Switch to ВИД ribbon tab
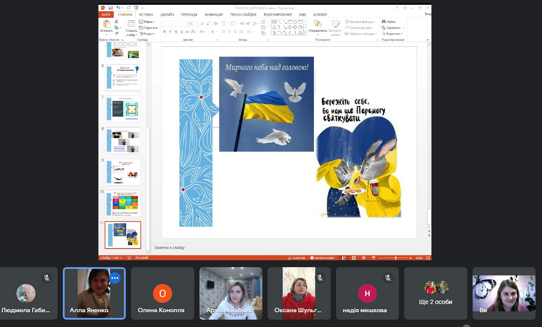The image size is (542, 327). point(302,14)
